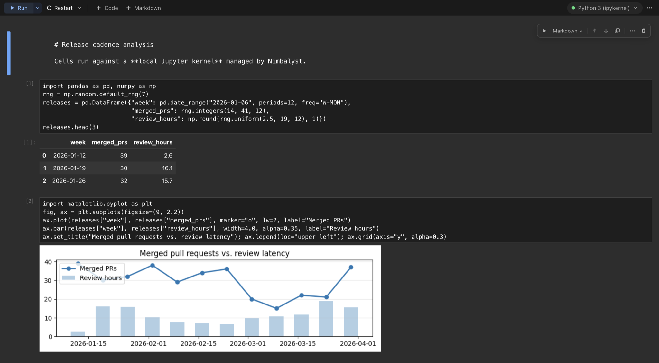Click the '2026-02-15' x-axis label

(x=199, y=344)
